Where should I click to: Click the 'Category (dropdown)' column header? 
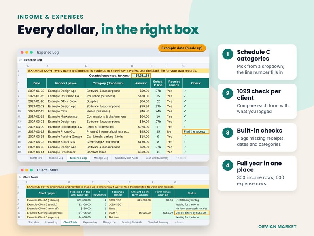pyautogui.click(x=108, y=83)
